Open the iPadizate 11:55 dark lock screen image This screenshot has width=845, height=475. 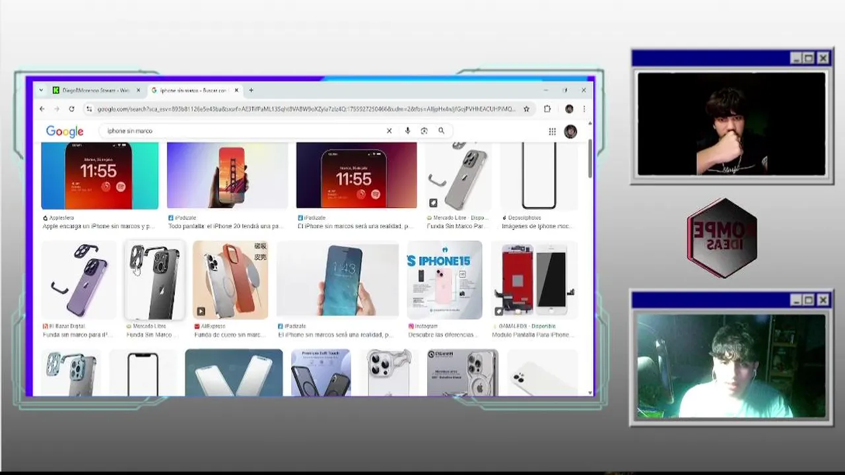[356, 175]
